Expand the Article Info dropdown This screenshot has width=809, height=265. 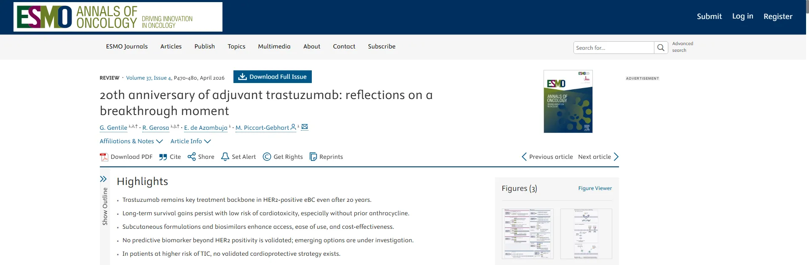click(190, 141)
